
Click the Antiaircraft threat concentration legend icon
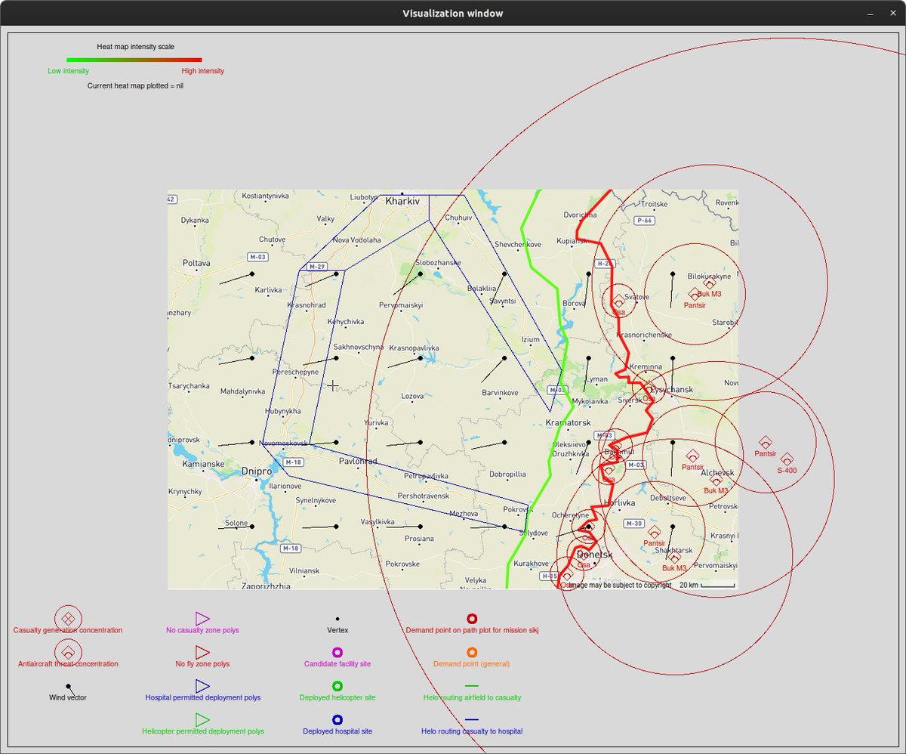pyautogui.click(x=68, y=651)
